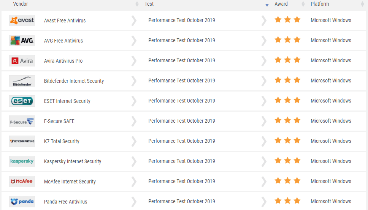Select Microsoft Windows in the Avast row
Viewport: 368px width, 210px height.
(331, 21)
